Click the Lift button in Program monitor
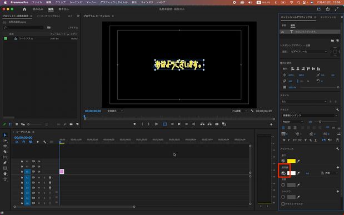 click(202, 124)
